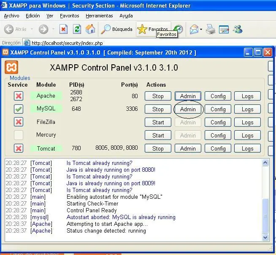This screenshot has height=255, width=276.
Task: Expand the Back button history dropdown arrow
Action: click(x=32, y=29)
